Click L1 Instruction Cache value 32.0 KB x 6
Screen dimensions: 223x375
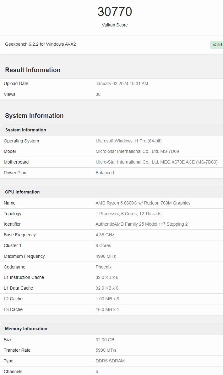[x=107, y=277]
